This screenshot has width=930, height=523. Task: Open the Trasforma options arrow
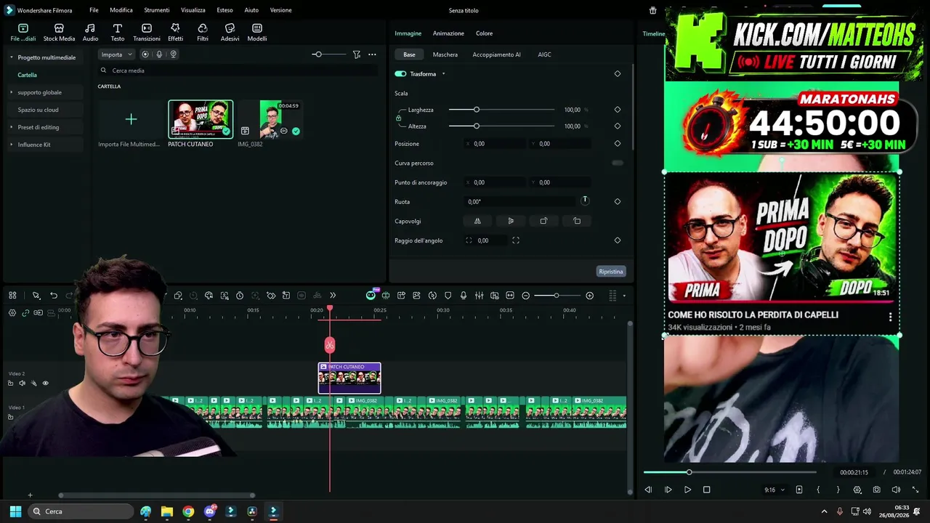click(443, 74)
